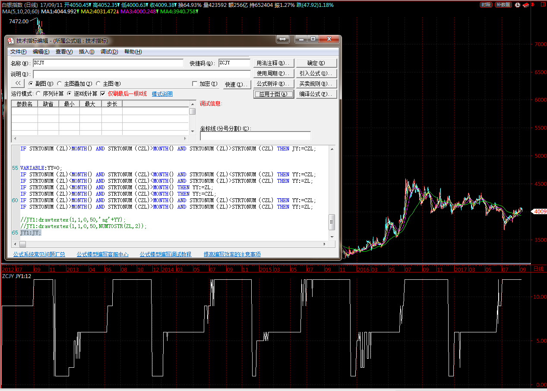Click the 参数名 column header

coord(25,104)
